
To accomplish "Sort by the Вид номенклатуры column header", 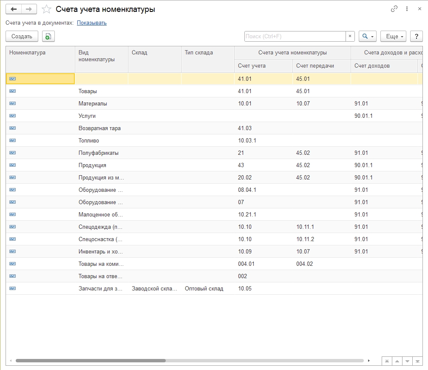I will 102,59.
